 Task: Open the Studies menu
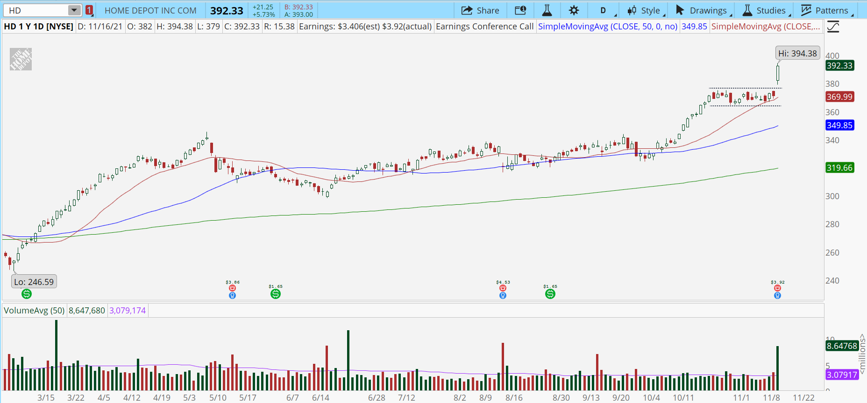pyautogui.click(x=764, y=10)
